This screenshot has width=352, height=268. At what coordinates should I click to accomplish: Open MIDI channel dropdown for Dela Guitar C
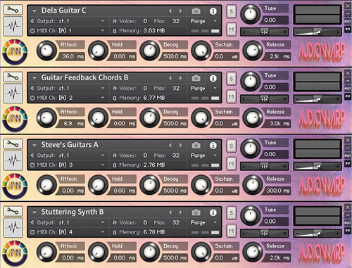click(x=103, y=30)
